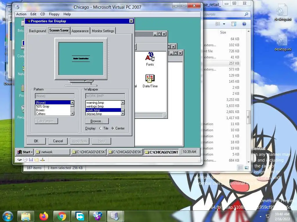Toggle the preview pane in Explorer window
This screenshot has height=222, width=297.
pyautogui.click(x=234, y=24)
